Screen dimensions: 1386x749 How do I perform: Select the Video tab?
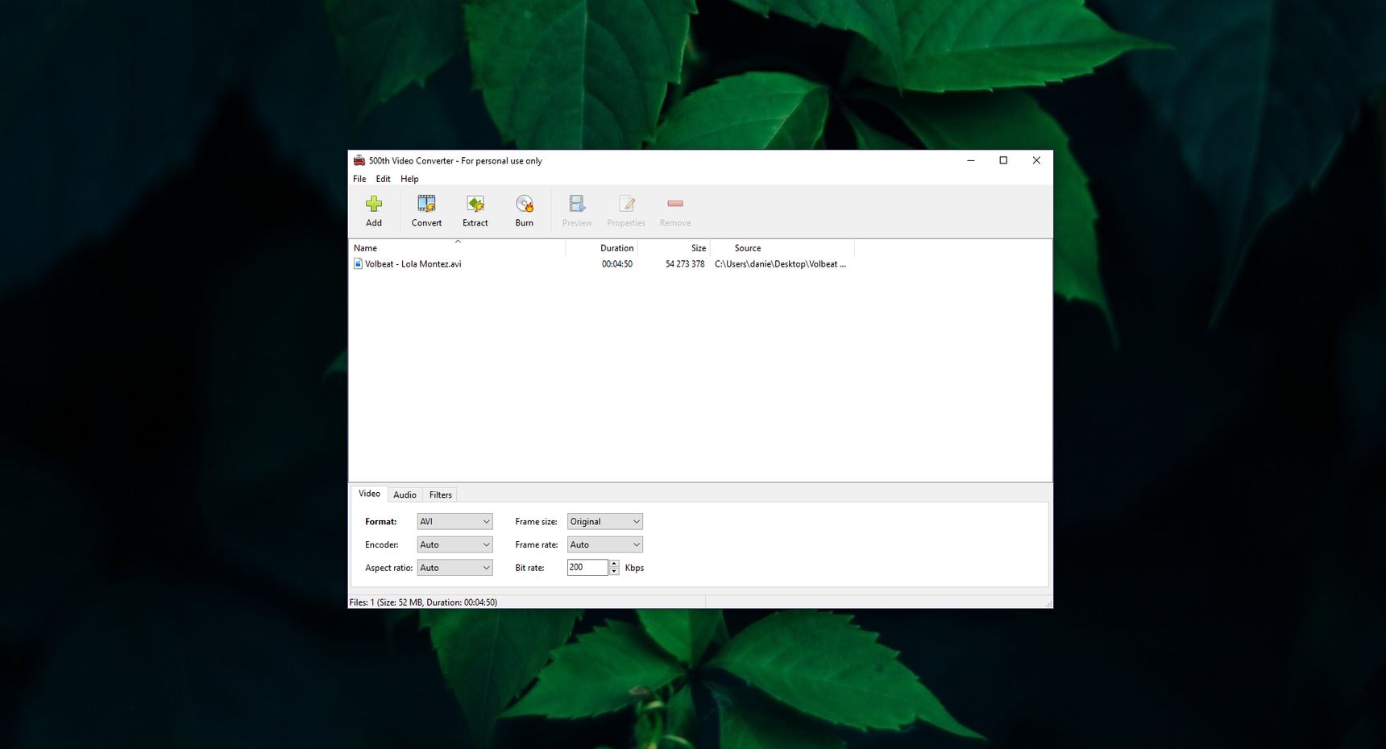(x=369, y=494)
